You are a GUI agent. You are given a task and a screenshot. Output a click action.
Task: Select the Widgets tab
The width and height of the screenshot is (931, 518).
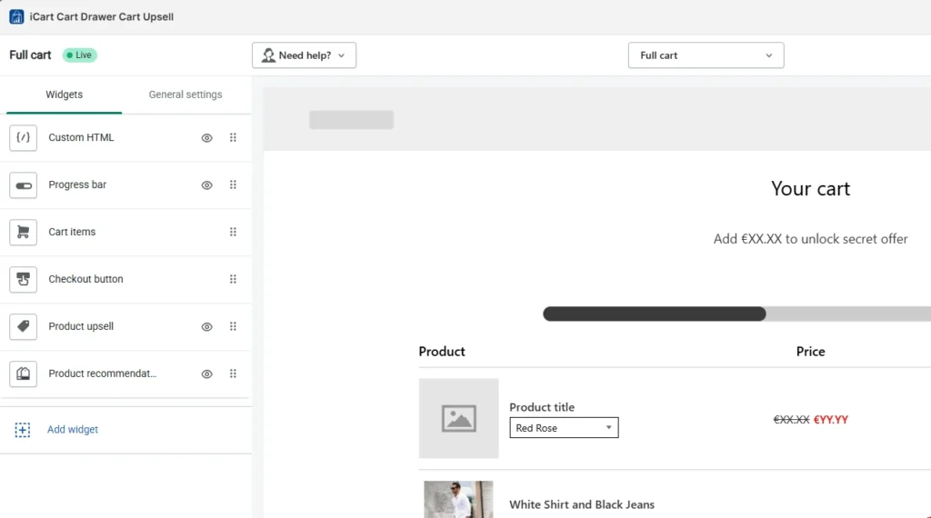[64, 95]
